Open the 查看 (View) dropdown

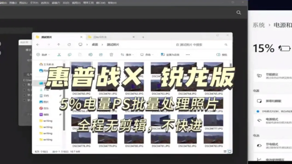147,55
